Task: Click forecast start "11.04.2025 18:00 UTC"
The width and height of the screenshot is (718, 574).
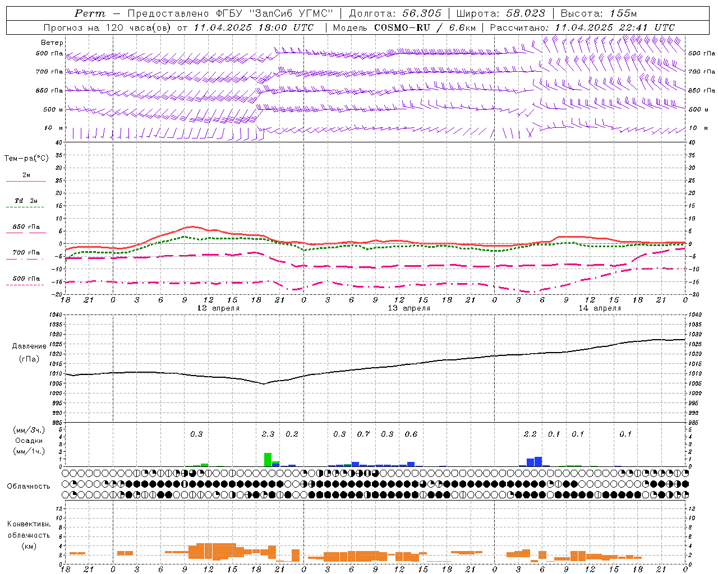Action: pos(254,27)
